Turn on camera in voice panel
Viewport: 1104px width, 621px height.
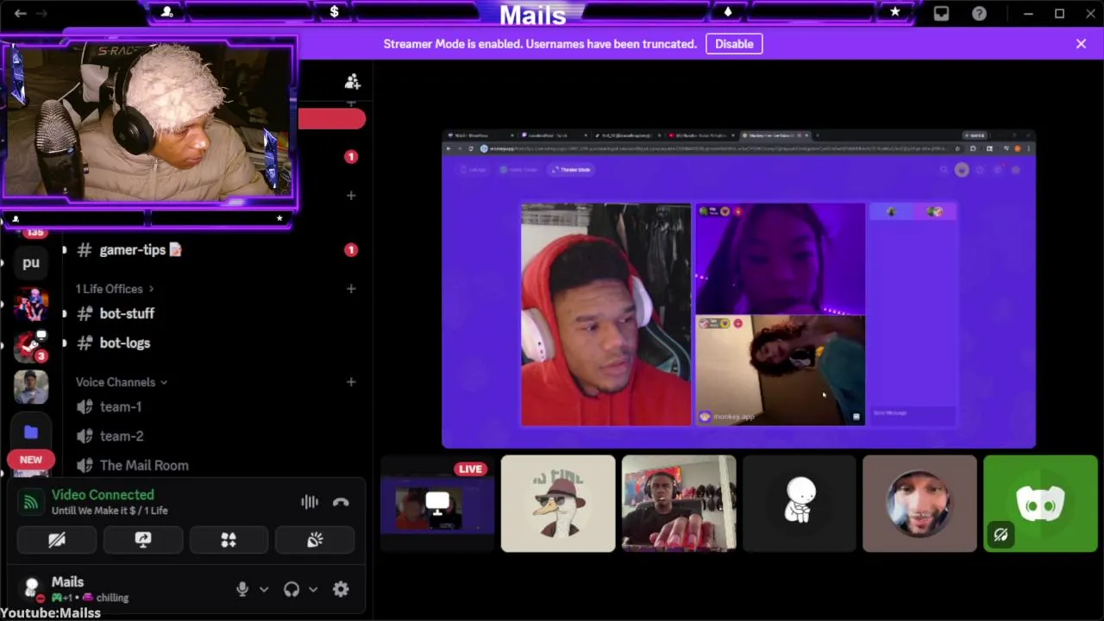pos(57,540)
